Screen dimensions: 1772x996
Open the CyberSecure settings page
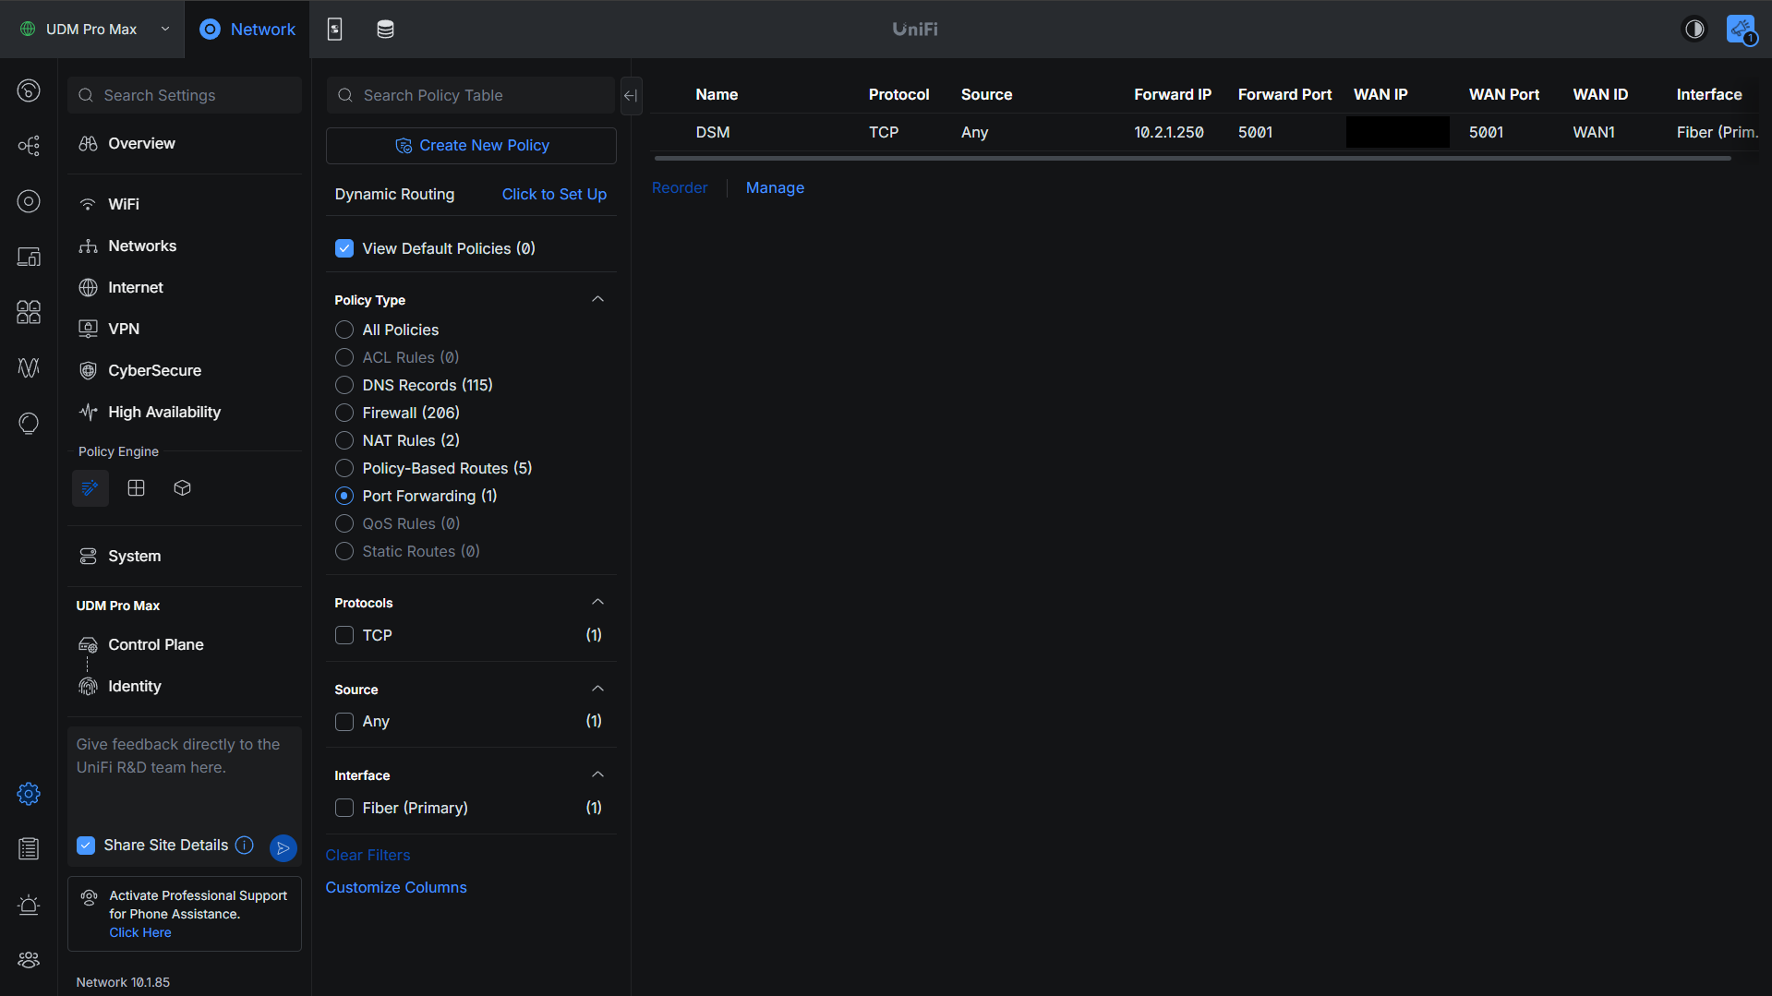185,370
